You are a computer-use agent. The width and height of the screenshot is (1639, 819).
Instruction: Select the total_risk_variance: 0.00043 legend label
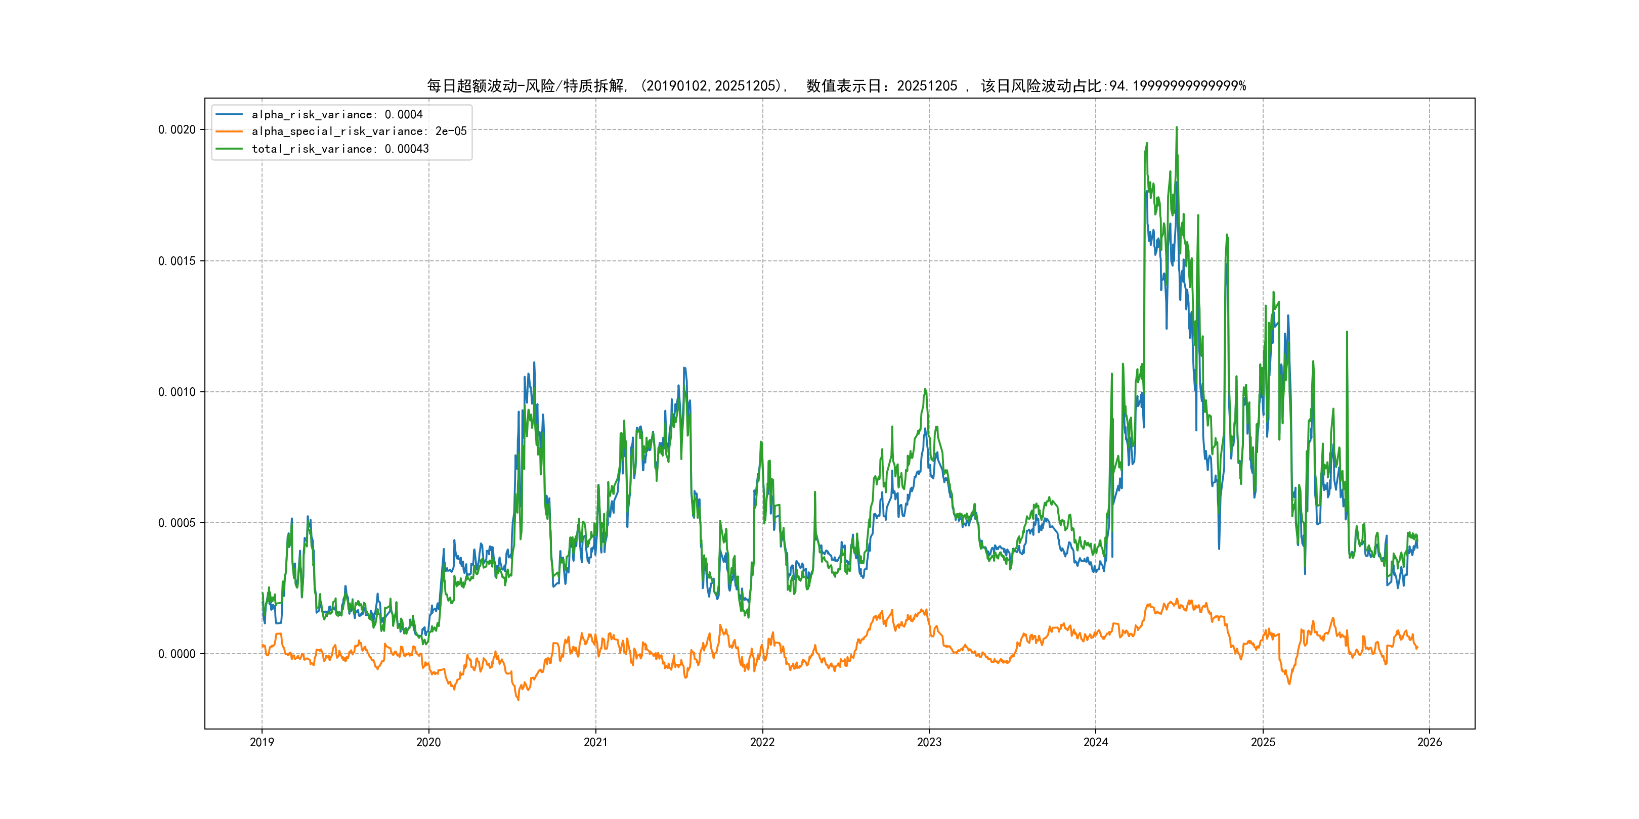[340, 149]
